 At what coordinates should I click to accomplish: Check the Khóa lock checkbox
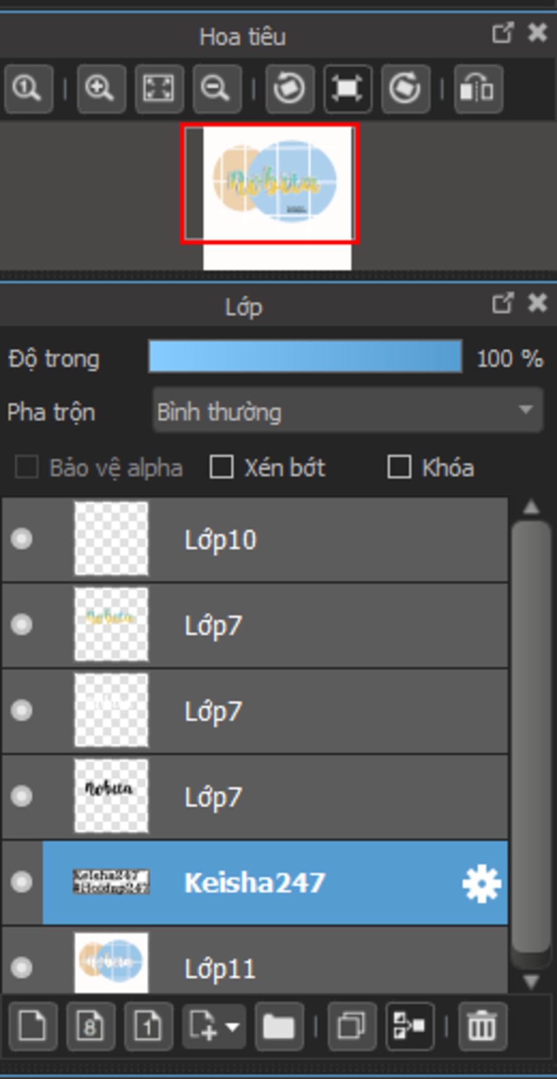399,467
